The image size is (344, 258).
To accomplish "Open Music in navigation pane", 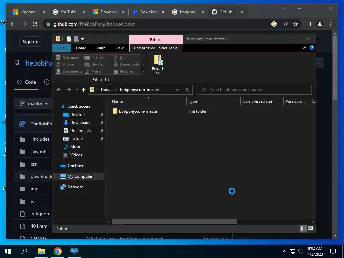I will pos(75,147).
